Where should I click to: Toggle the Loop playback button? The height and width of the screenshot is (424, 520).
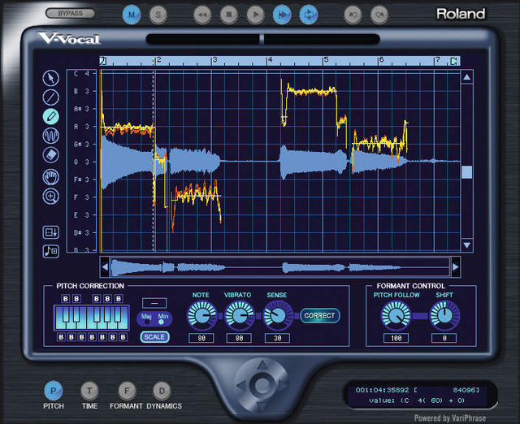pyautogui.click(x=309, y=15)
